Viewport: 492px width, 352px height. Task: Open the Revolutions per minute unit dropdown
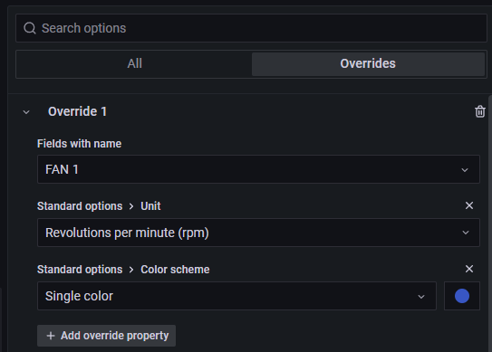(258, 233)
